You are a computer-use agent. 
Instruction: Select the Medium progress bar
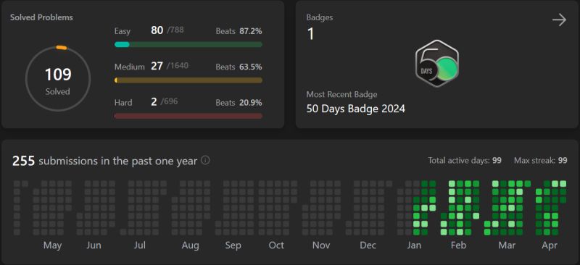[188, 80]
